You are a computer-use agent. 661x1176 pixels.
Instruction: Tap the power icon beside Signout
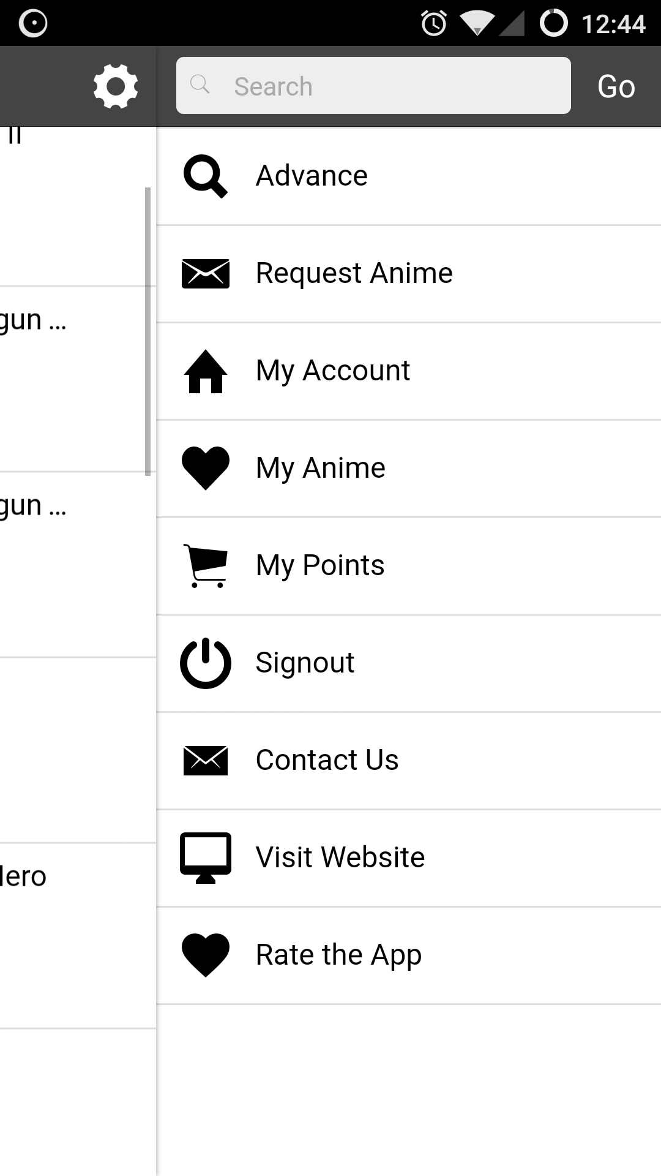point(206,663)
